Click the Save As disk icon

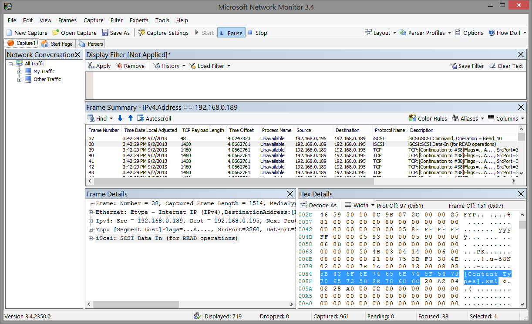coord(105,33)
